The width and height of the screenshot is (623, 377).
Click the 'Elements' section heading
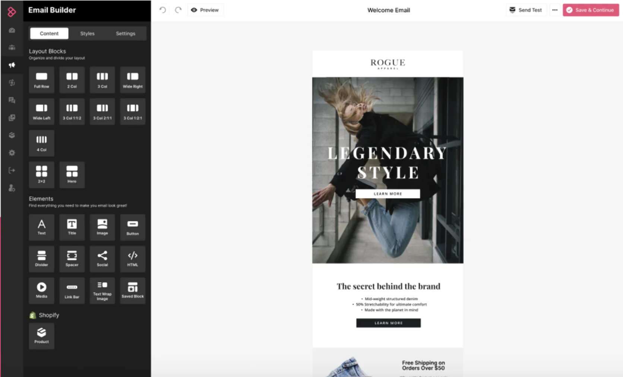pyautogui.click(x=41, y=199)
